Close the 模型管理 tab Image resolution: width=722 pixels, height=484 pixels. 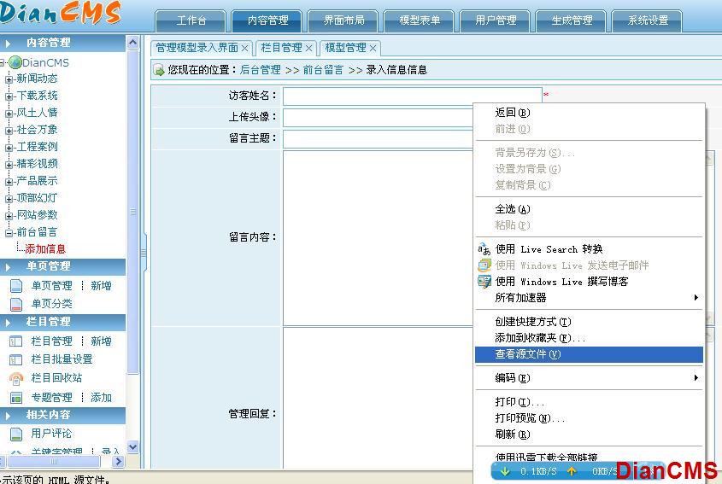tap(373, 49)
